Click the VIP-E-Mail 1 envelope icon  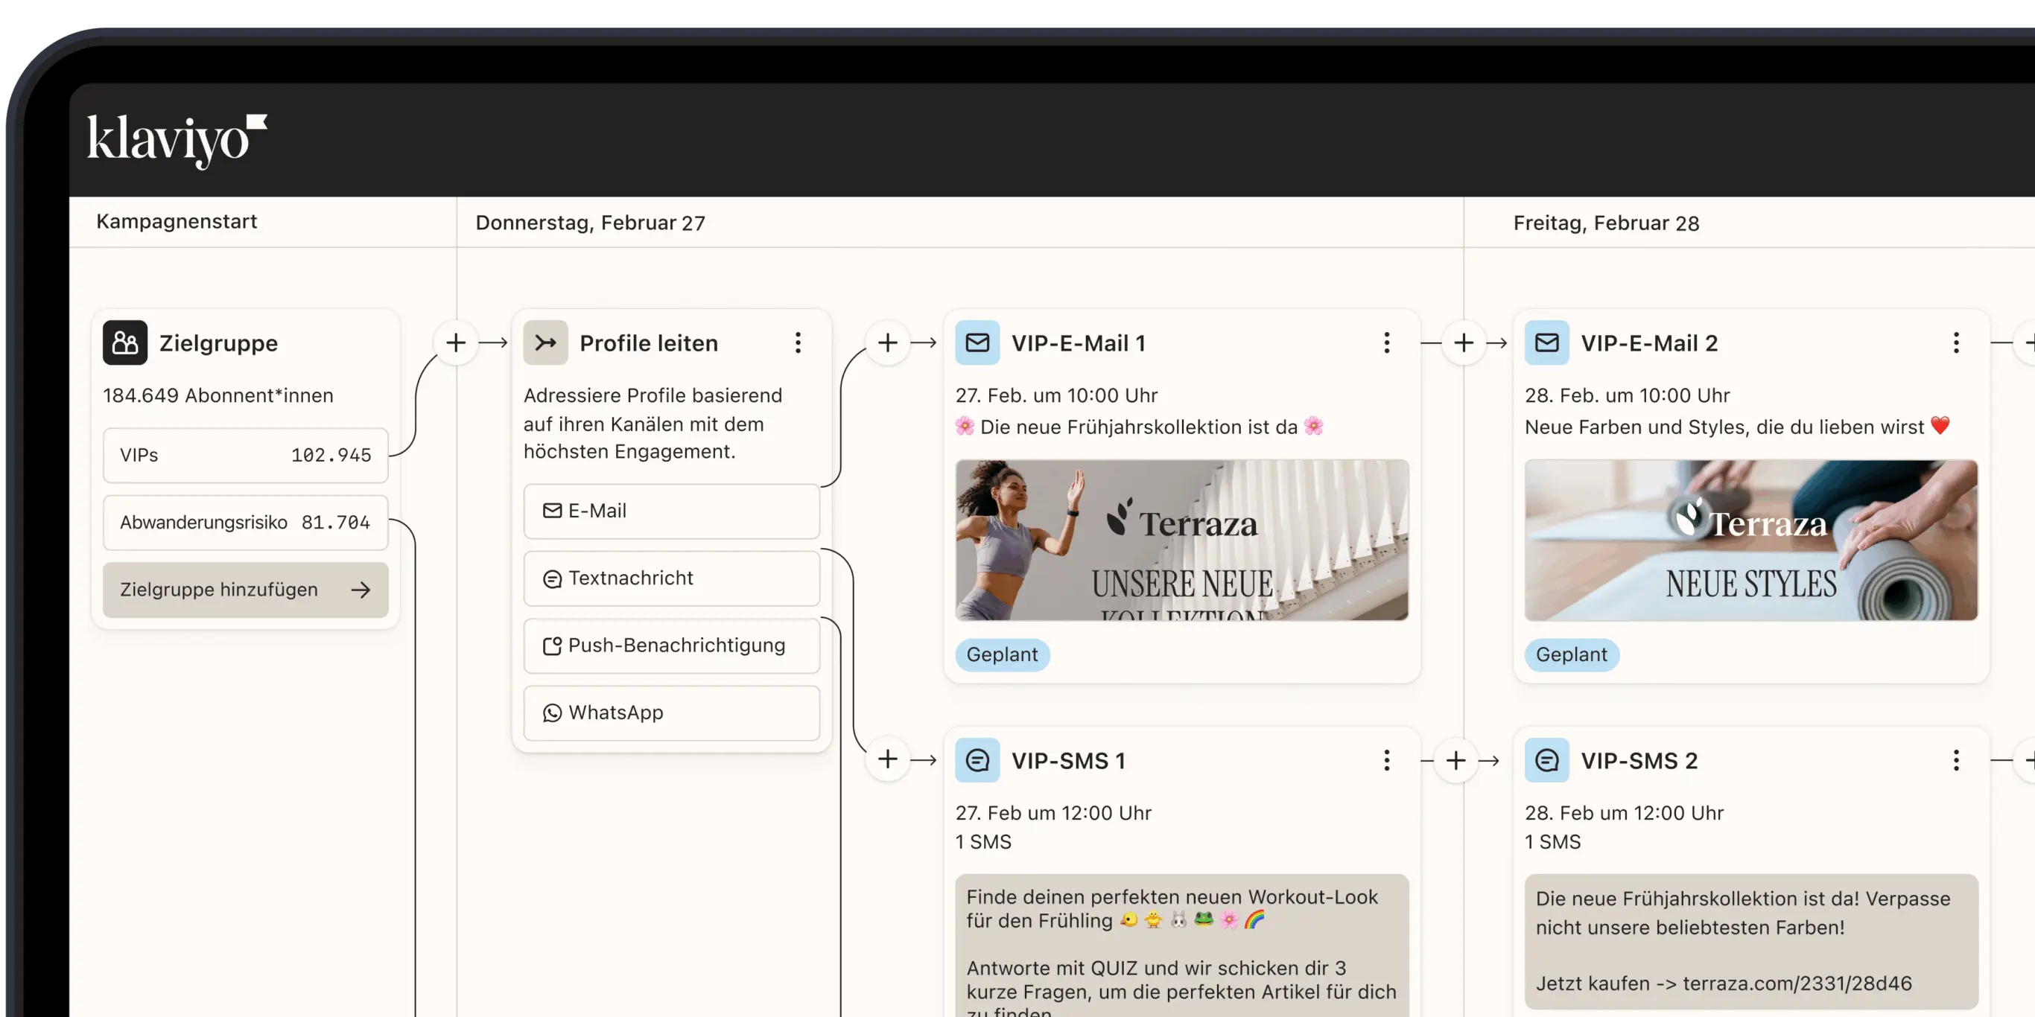977,342
